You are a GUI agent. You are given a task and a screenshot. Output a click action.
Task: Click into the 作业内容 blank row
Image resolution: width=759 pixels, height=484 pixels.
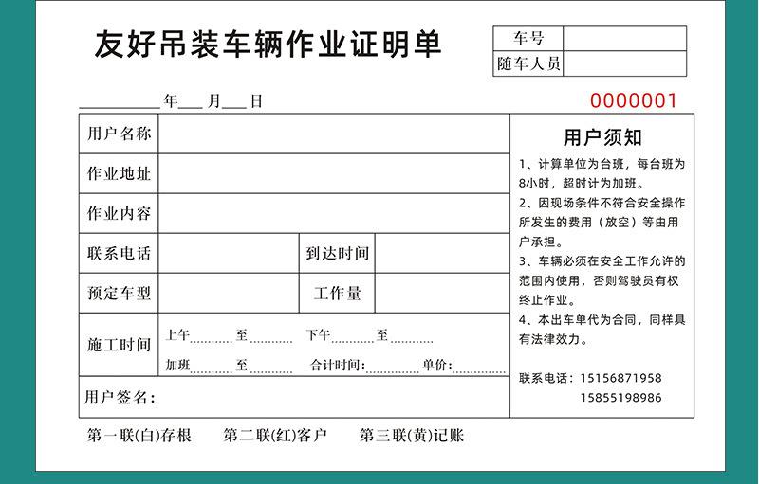[x=333, y=214]
